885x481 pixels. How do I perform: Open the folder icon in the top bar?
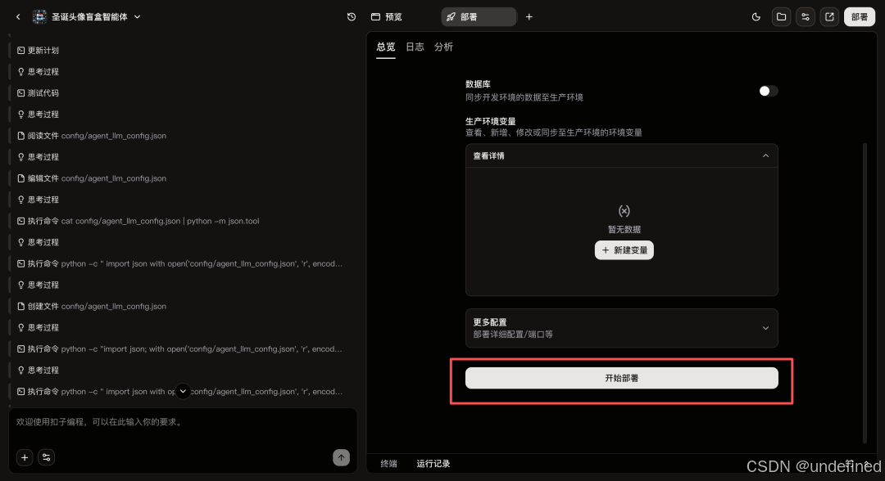tap(781, 17)
